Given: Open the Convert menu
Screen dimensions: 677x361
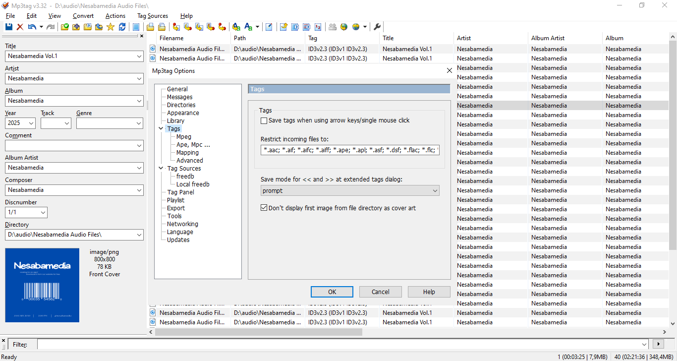Looking at the screenshot, I should tap(83, 16).
